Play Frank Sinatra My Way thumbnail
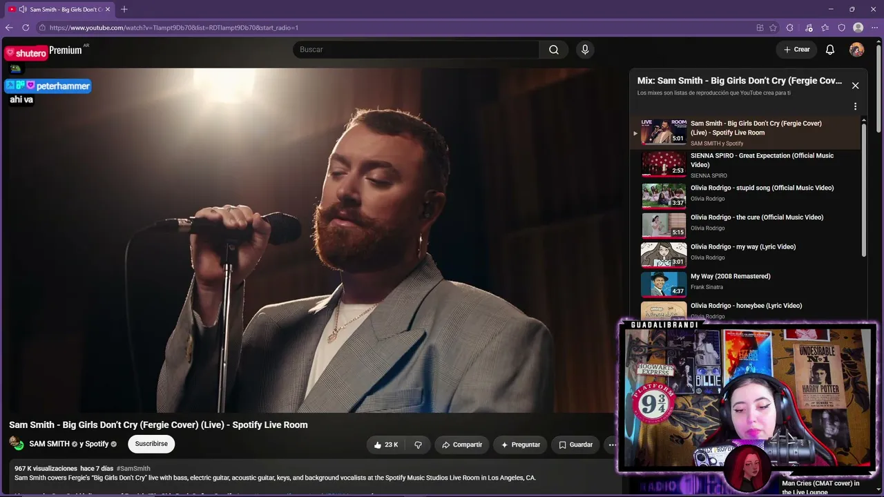The width and height of the screenshot is (884, 497). click(664, 284)
